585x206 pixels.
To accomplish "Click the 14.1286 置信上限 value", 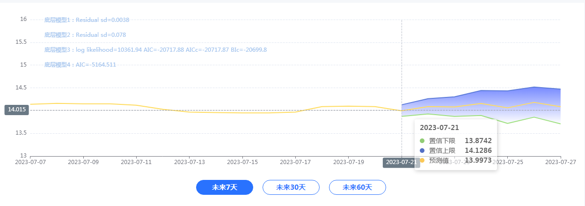I will (478, 151).
